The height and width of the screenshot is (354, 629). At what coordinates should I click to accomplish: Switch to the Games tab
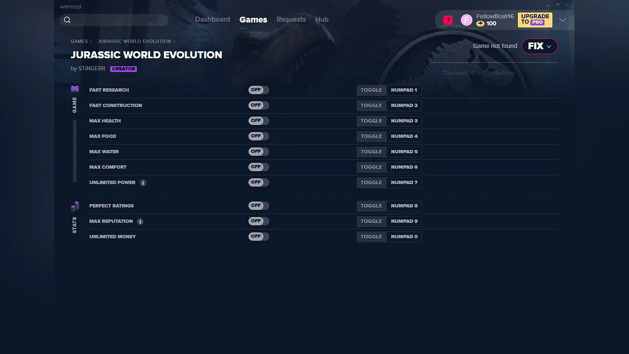(253, 20)
